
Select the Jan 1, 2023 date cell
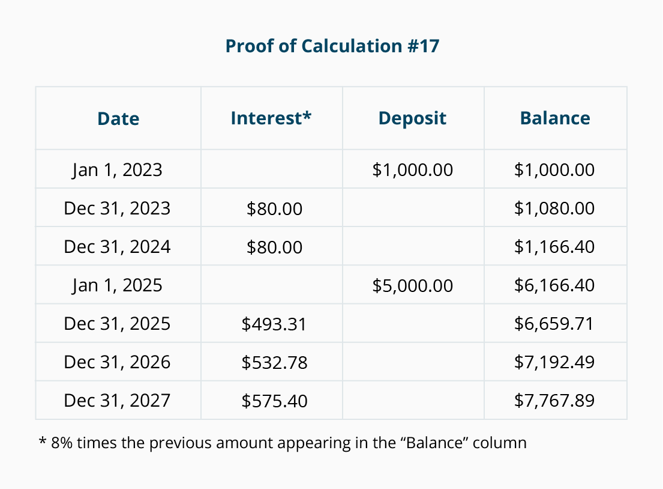click(117, 169)
